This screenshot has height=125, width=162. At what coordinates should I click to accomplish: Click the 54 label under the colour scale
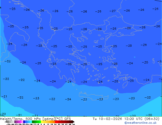pyautogui.click(x=74, y=124)
